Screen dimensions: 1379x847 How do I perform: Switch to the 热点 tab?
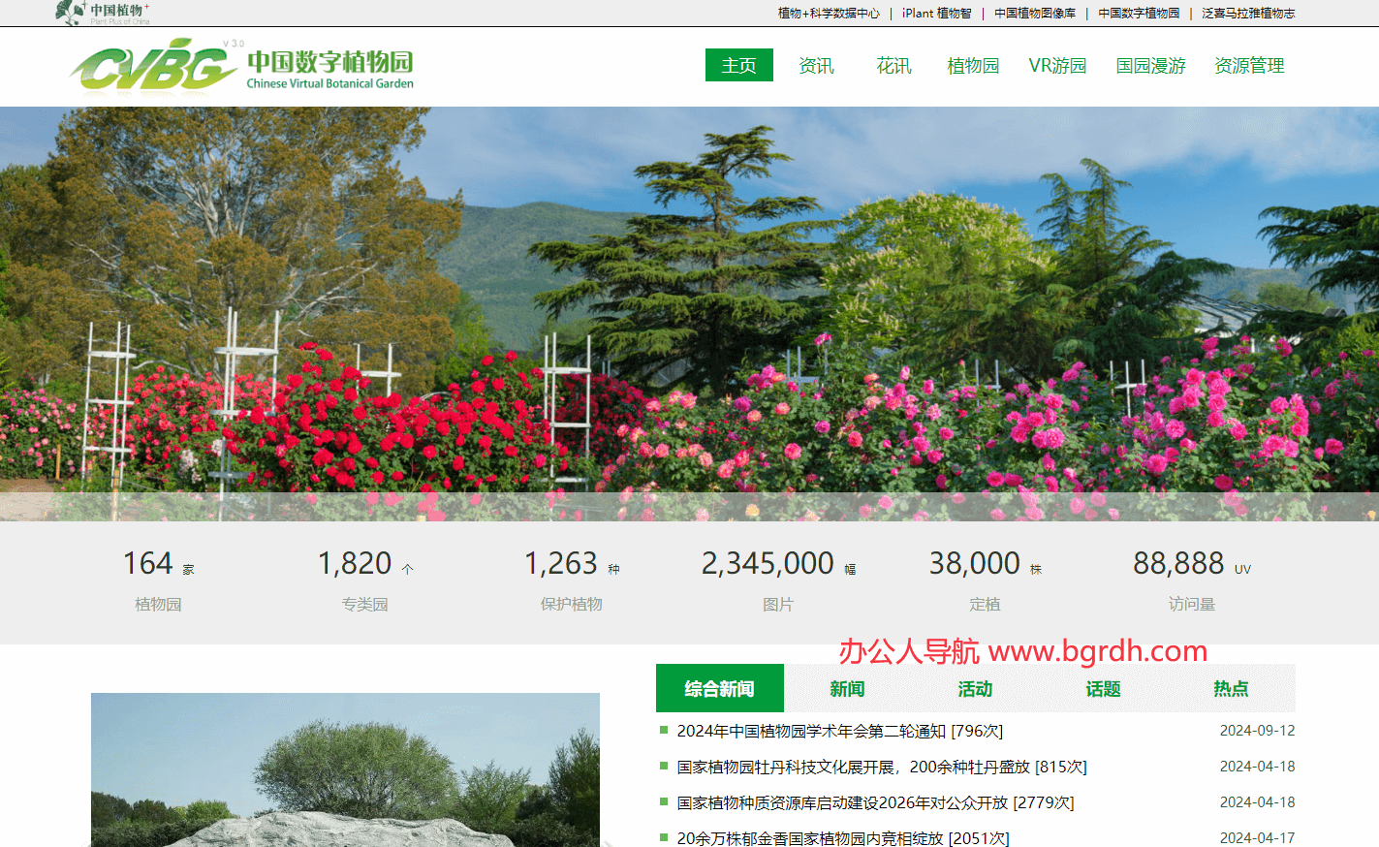[1231, 688]
